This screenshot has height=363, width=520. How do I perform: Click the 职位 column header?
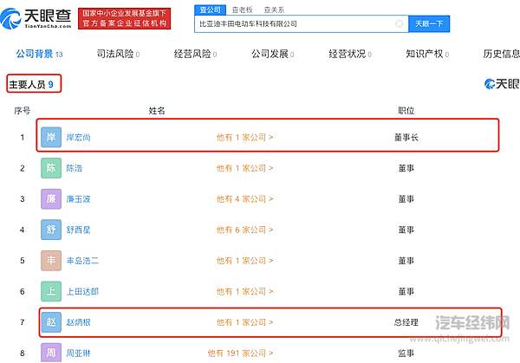tap(406, 110)
